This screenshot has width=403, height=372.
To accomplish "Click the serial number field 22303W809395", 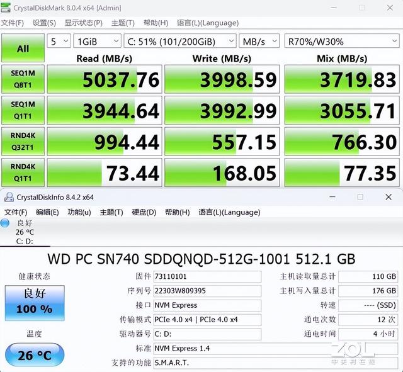I will pos(207,291).
